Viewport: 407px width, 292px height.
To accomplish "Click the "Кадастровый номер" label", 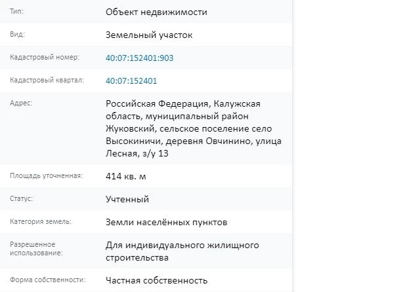I will (45, 58).
